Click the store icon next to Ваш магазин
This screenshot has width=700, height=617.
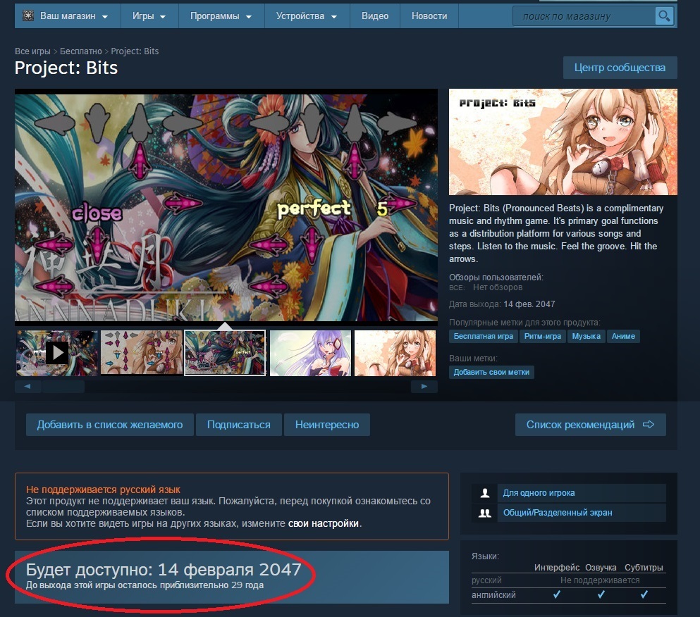pos(28,16)
